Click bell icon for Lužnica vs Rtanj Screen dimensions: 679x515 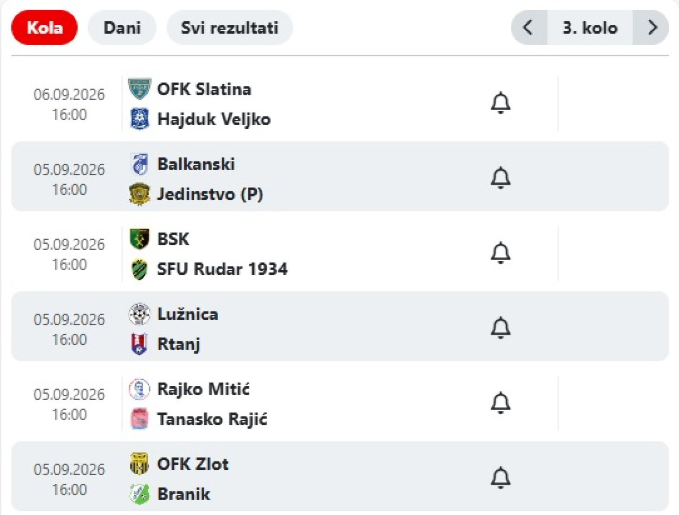[500, 328]
